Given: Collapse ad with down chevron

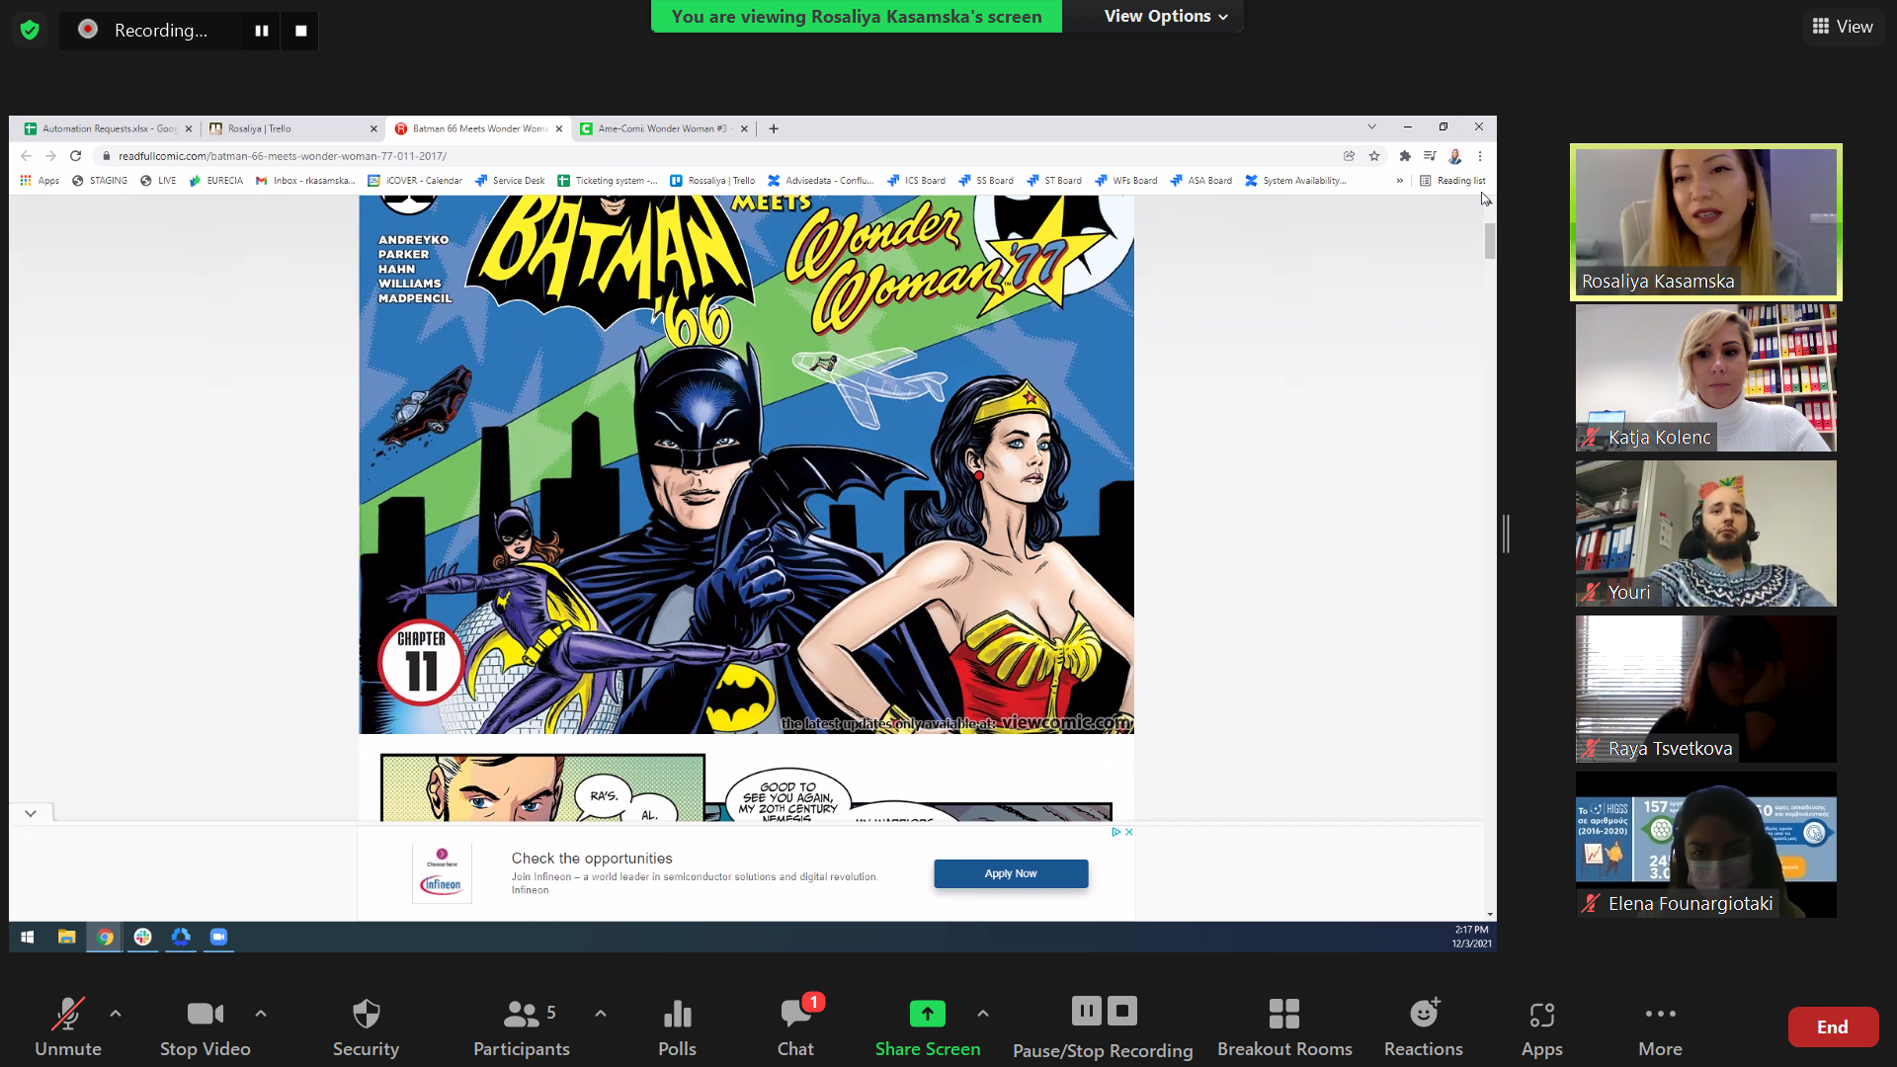Looking at the screenshot, I should tap(31, 813).
